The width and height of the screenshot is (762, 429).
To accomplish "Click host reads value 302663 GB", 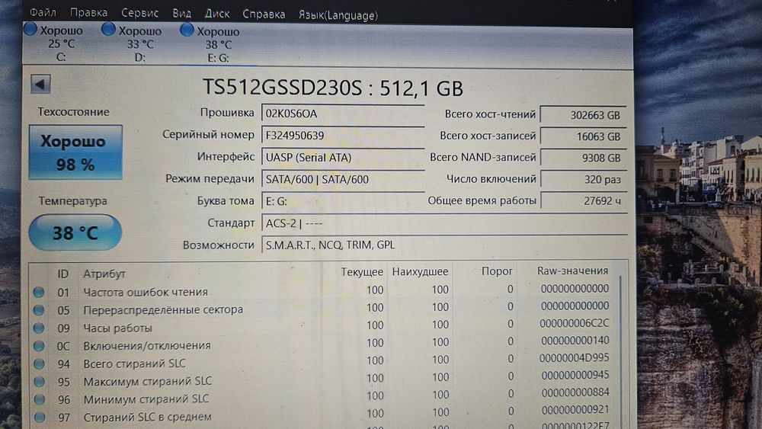I will click(x=583, y=115).
